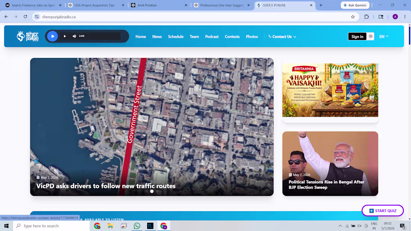Close the SHER E PUNJAB tab

click(x=311, y=5)
